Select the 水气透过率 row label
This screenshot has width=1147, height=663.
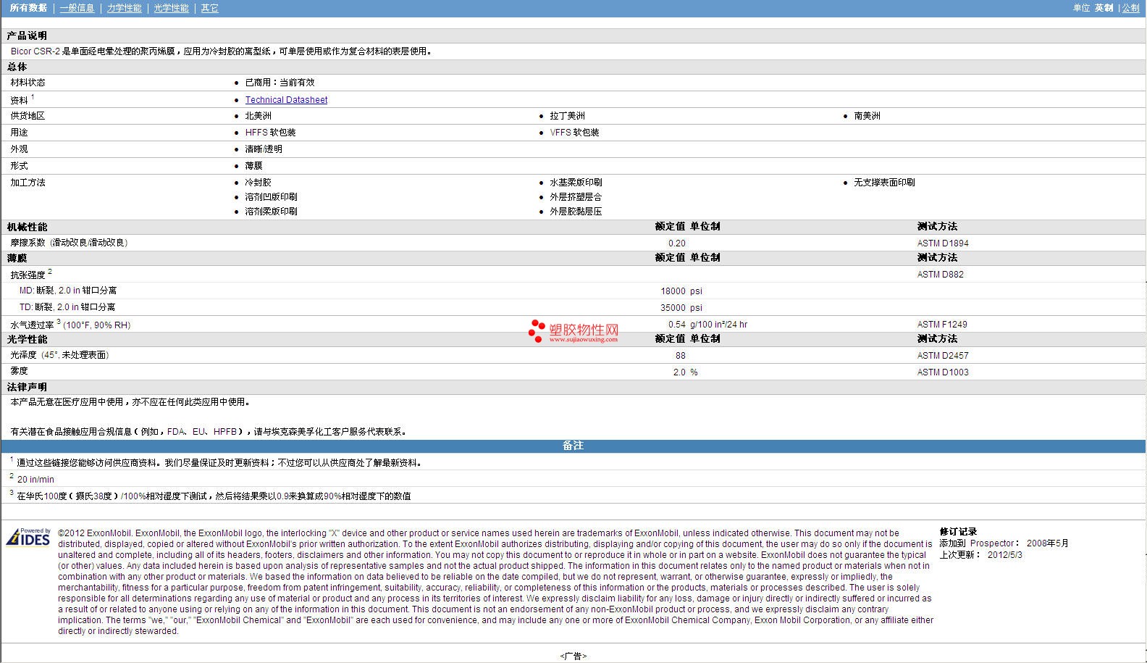[70, 325]
